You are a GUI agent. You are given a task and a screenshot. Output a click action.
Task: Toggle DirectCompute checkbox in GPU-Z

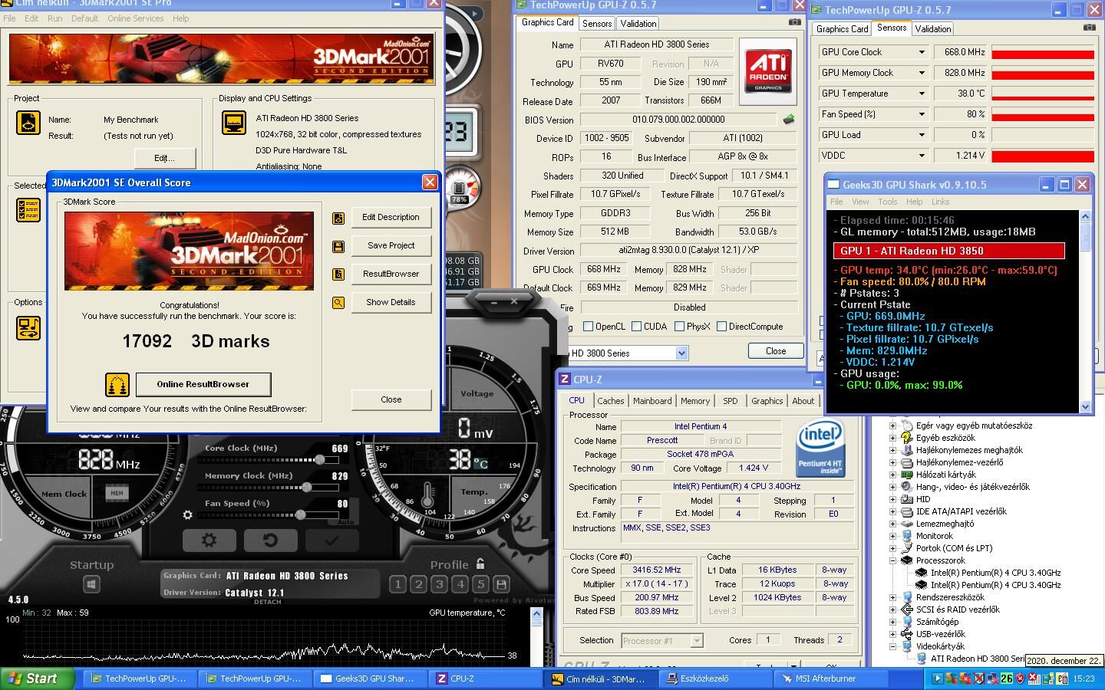tap(721, 327)
